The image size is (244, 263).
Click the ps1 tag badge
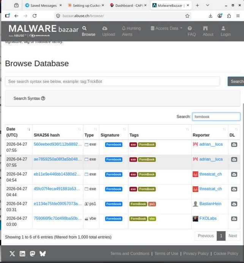152,204
